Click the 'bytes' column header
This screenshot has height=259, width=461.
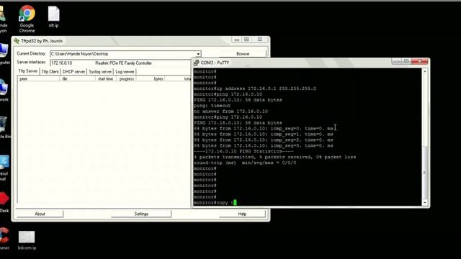click(x=151, y=78)
